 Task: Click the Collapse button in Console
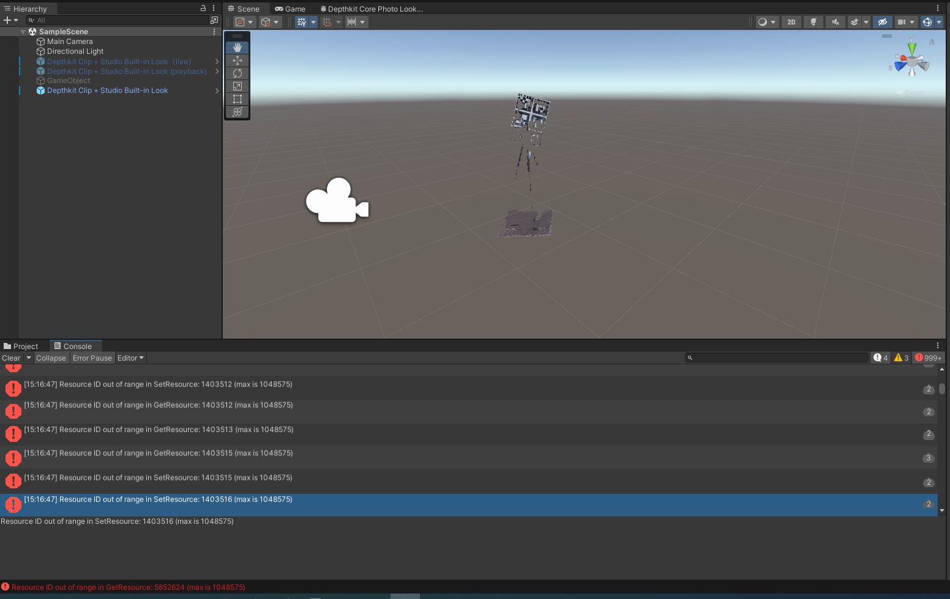coord(51,358)
